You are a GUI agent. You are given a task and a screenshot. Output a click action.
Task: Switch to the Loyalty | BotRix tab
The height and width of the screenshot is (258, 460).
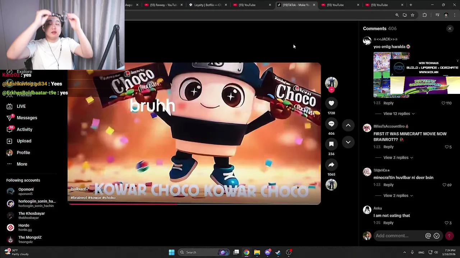[207, 5]
